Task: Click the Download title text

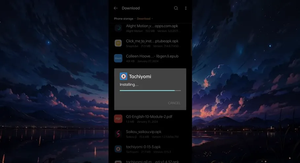Action: [131, 8]
